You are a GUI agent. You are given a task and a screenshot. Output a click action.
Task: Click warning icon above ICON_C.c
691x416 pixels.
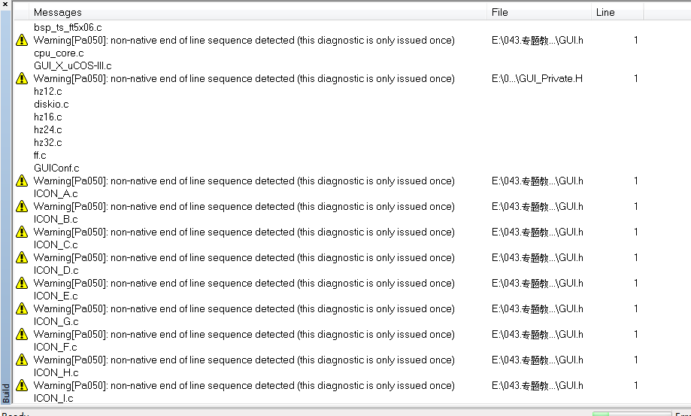(x=22, y=232)
